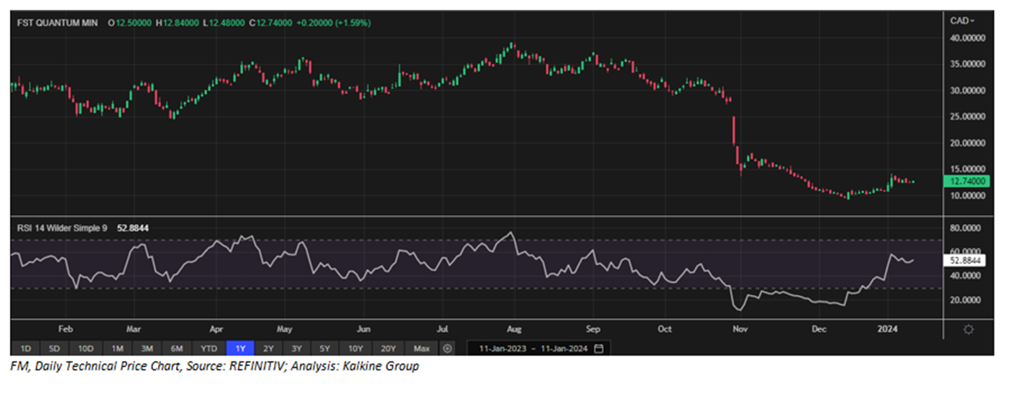Select the YTD range
The height and width of the screenshot is (395, 1010).
[208, 348]
